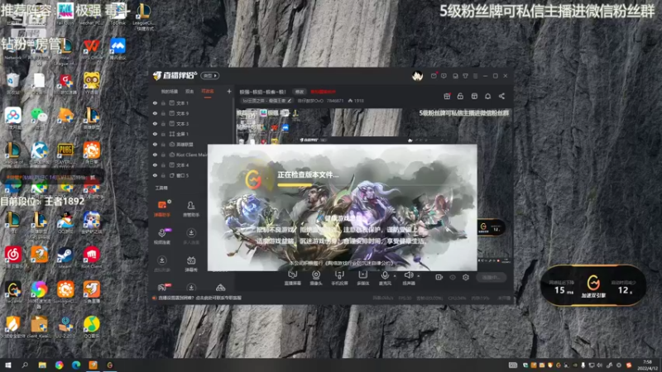Open notification bell in room header
The image size is (662, 372).
(487, 96)
